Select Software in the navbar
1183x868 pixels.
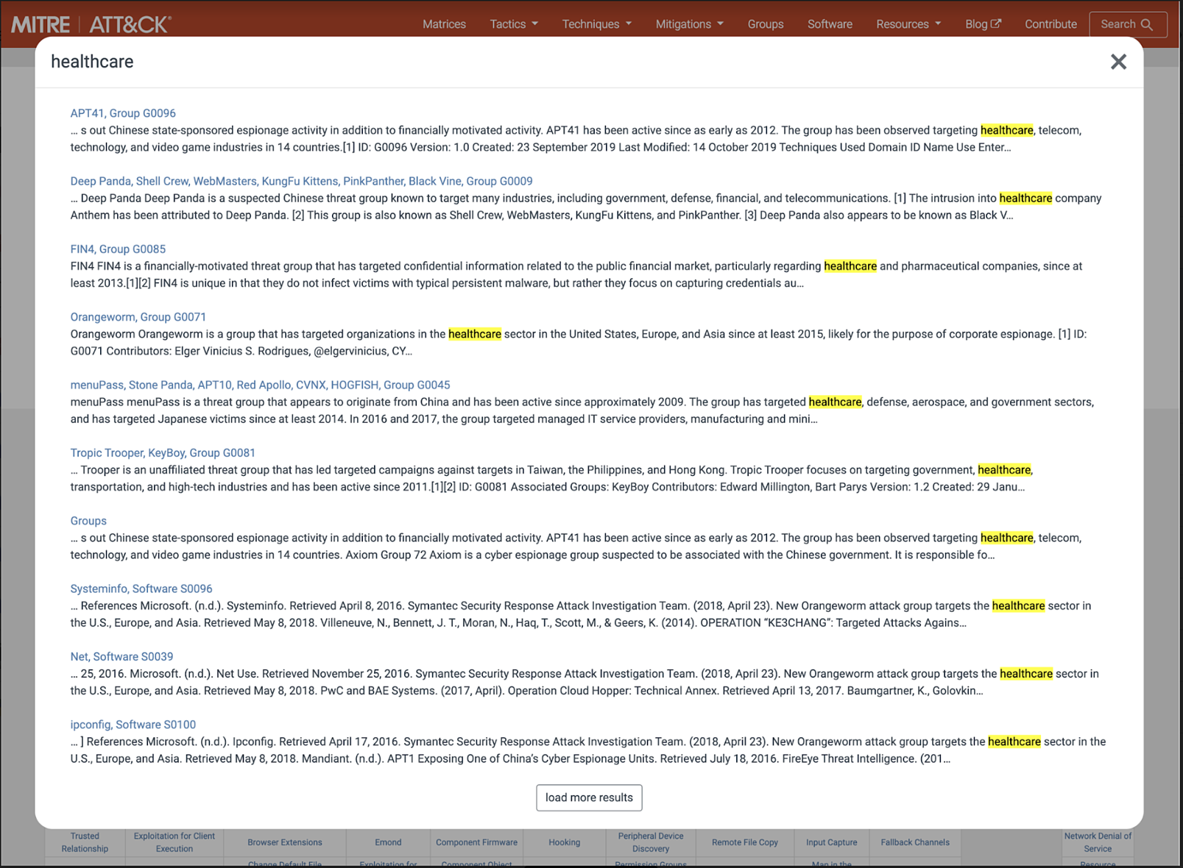830,24
